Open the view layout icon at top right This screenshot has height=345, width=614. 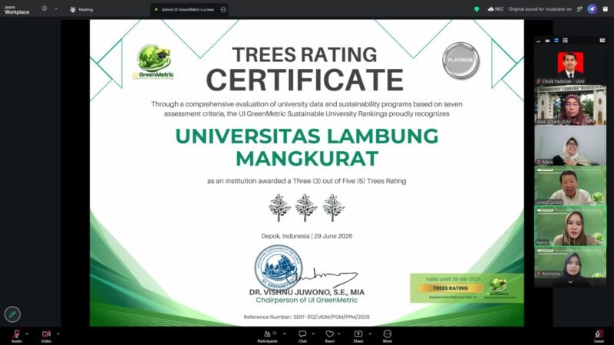[606, 9]
